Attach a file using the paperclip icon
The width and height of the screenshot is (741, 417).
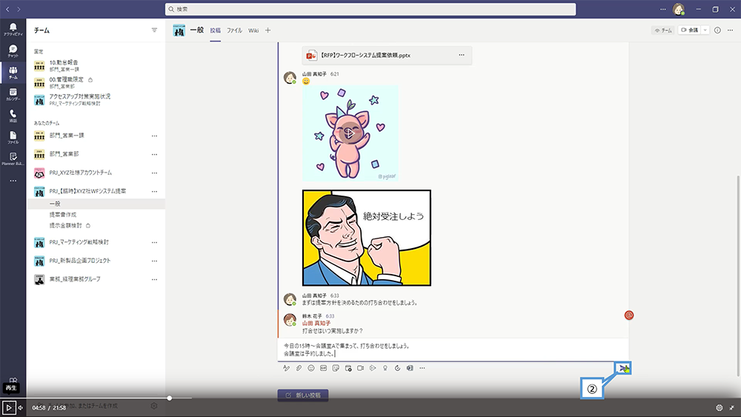(x=299, y=368)
